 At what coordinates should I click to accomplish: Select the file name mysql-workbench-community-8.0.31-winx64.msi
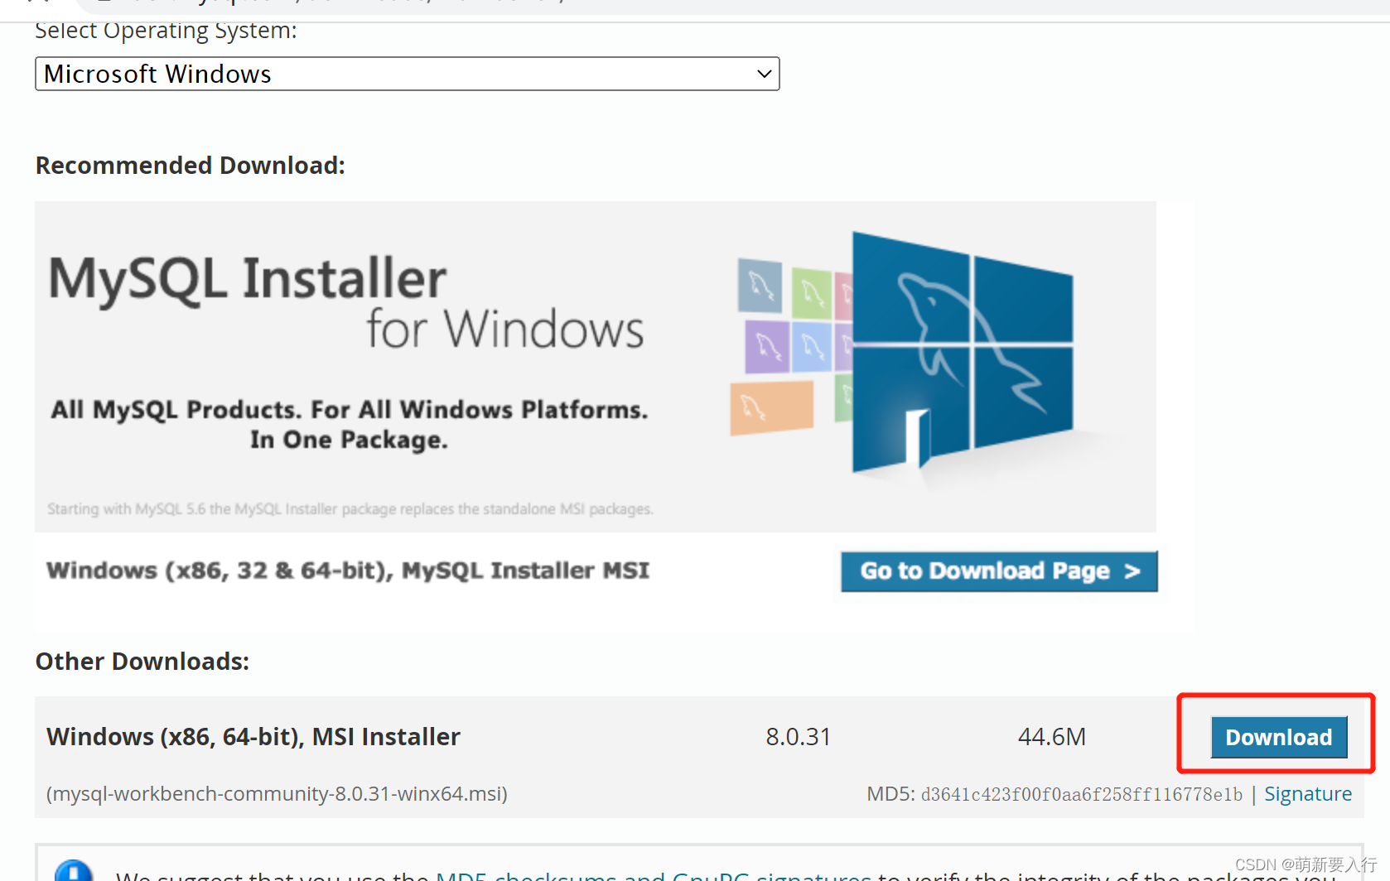point(277,793)
